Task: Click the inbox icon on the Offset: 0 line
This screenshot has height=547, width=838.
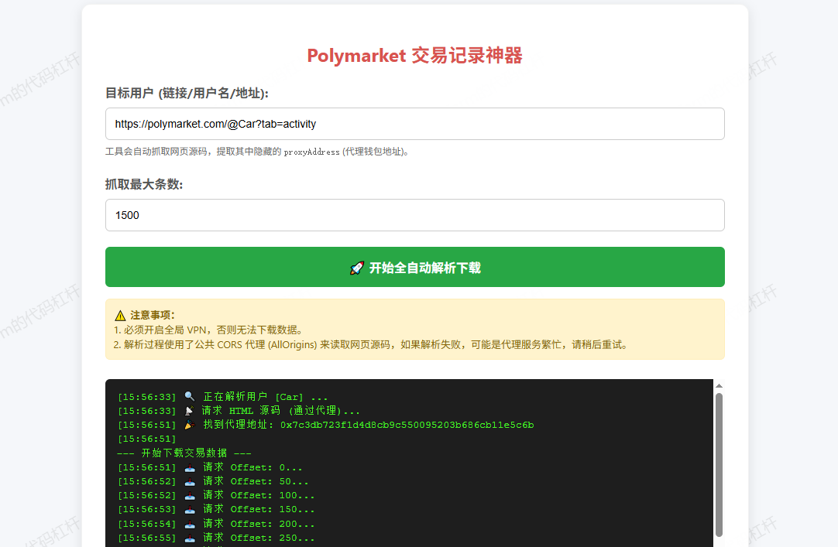Action: coord(190,467)
